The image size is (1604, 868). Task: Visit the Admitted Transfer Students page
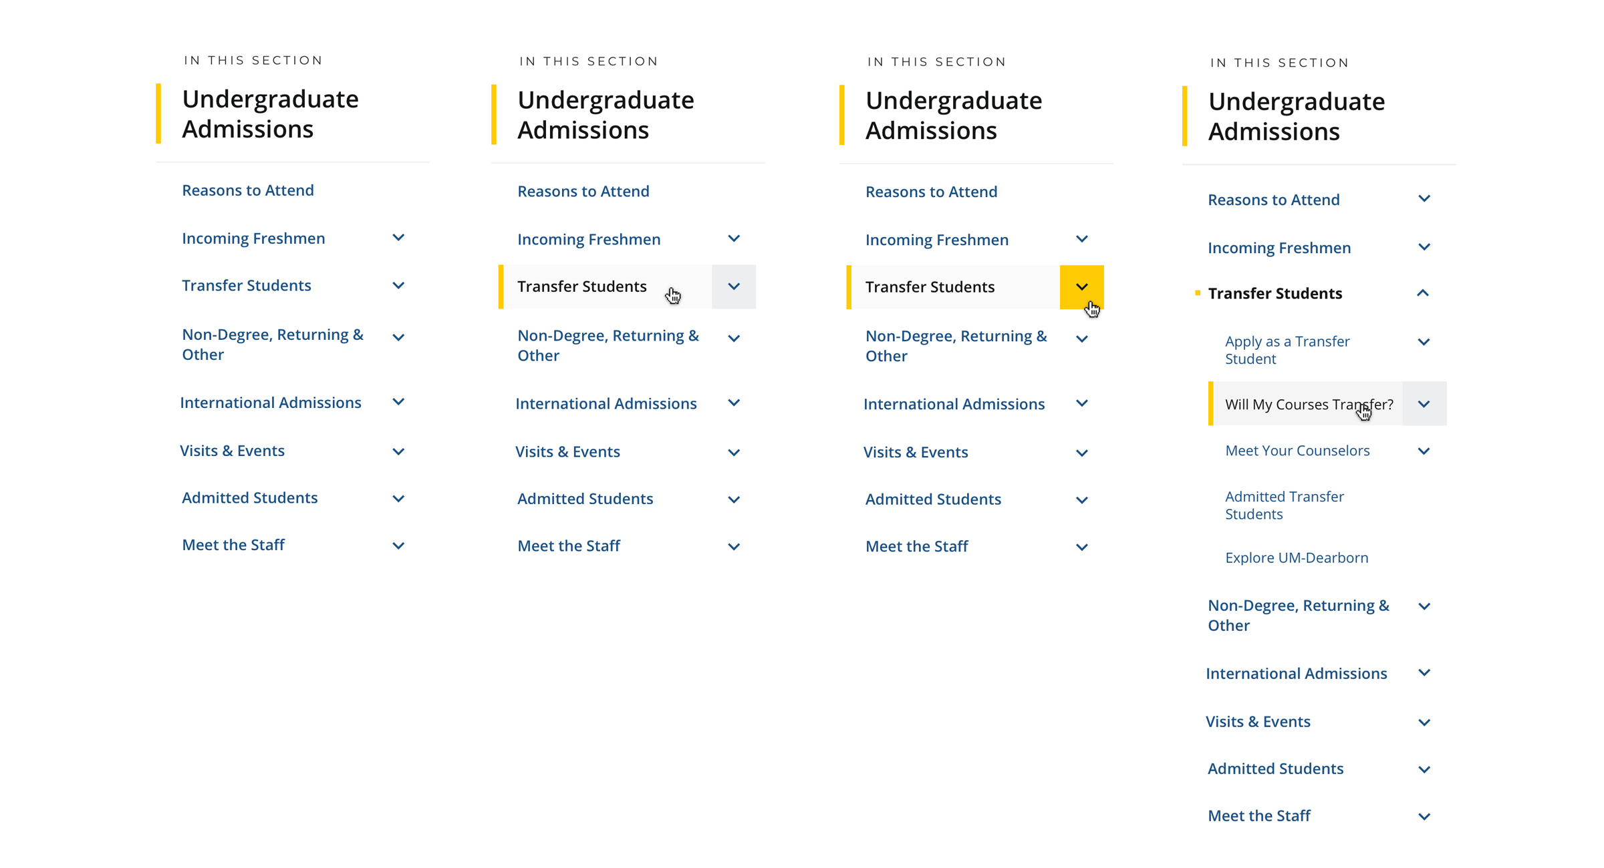1284,505
